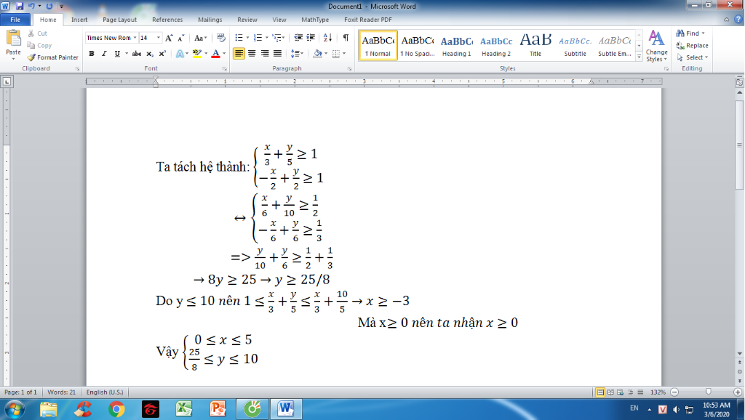Screen dimensions: 745x420
Task: Toggle Italic formatting
Action: (104, 54)
